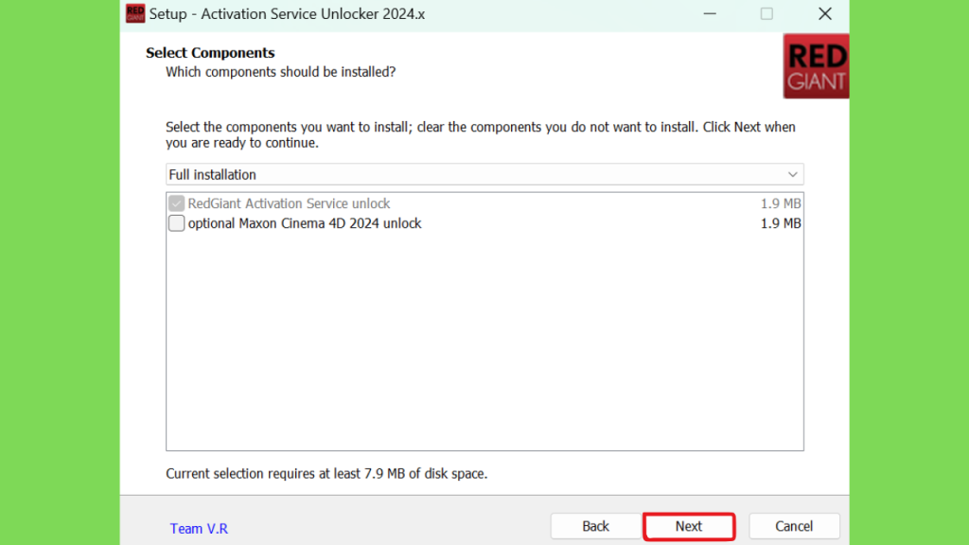Cancel the setup wizard
The width and height of the screenshot is (969, 545).
[x=794, y=526]
